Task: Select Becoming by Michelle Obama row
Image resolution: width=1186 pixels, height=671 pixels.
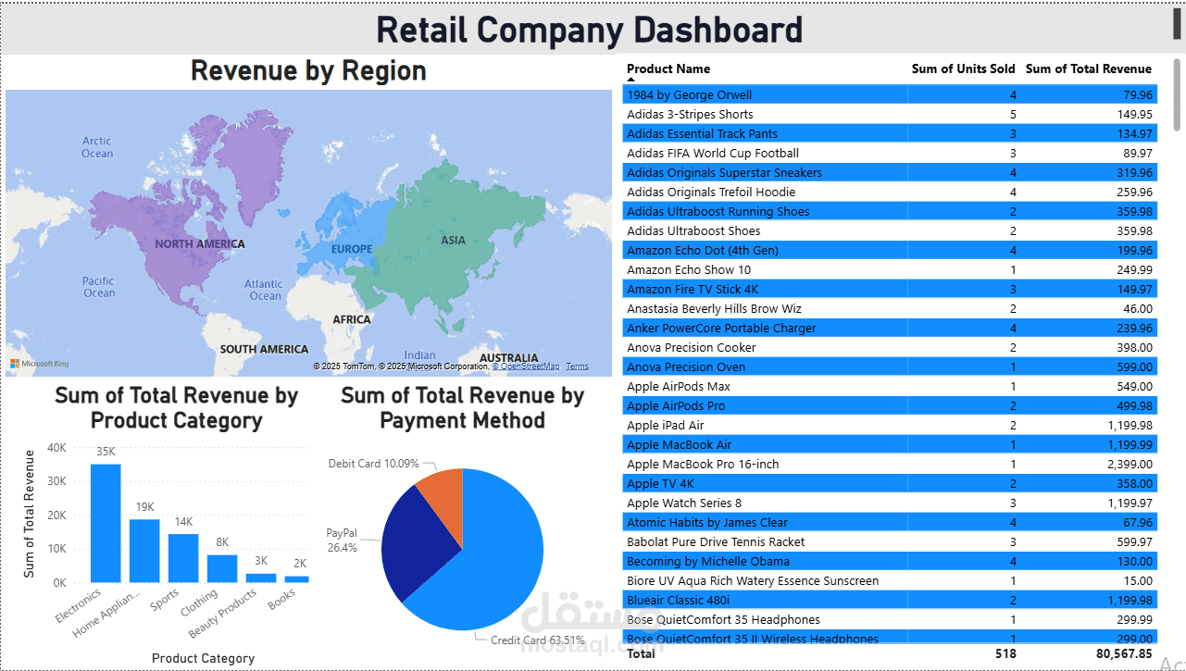Action: (890, 561)
